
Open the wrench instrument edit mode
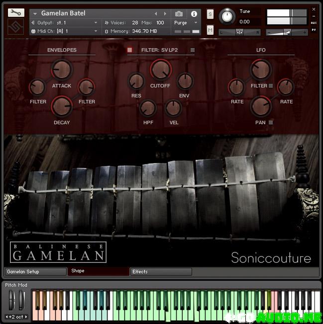point(16,13)
